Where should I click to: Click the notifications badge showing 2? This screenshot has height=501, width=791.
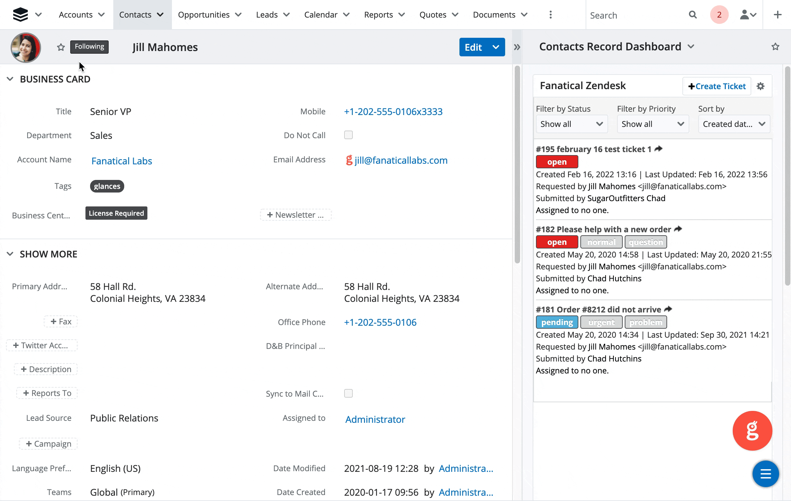pos(719,15)
